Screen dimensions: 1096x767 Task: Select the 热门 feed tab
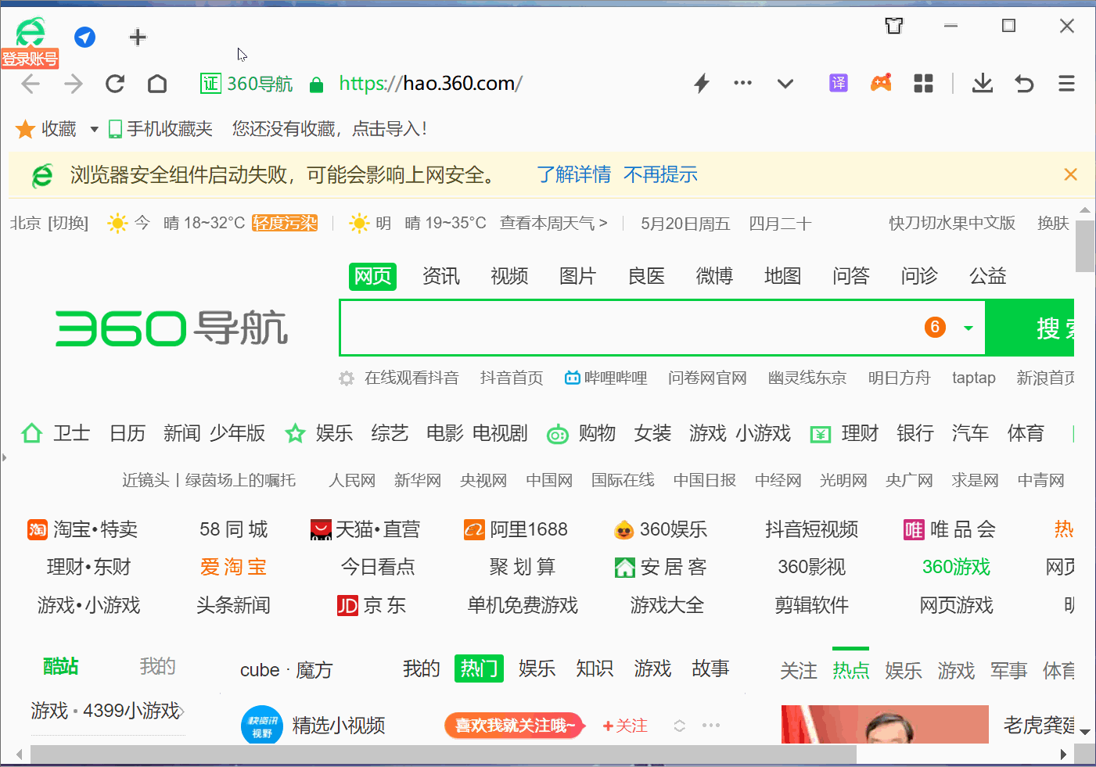pos(479,668)
